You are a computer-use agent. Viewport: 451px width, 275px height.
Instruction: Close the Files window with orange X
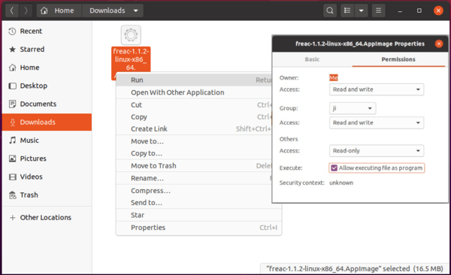click(438, 11)
